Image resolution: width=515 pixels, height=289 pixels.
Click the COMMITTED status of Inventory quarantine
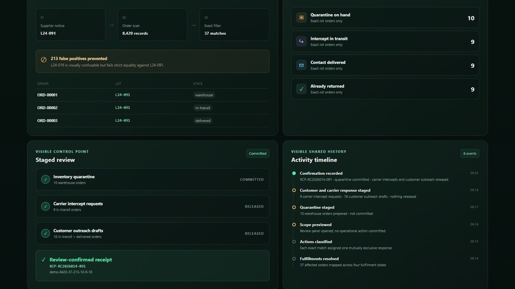pyautogui.click(x=252, y=179)
